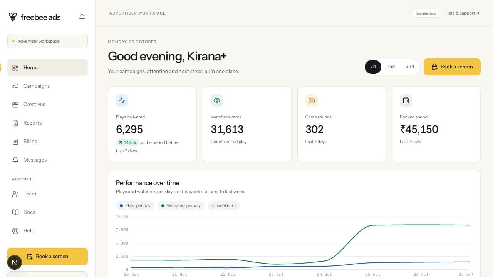The height and width of the screenshot is (277, 493).
Task: Go to Home in sidebar
Action: (x=47, y=68)
